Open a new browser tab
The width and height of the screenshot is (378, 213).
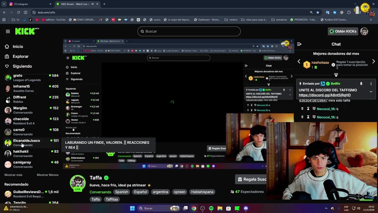(x=104, y=4)
